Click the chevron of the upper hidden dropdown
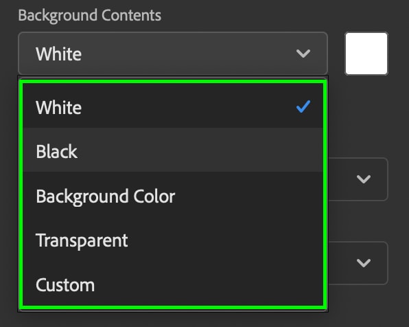The width and height of the screenshot is (409, 327). (363, 179)
